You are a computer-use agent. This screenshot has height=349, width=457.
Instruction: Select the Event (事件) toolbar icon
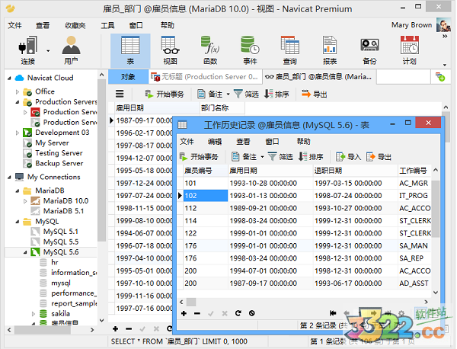250,50
